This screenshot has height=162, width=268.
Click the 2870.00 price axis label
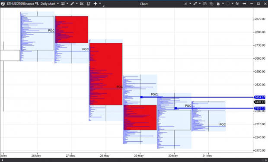coord(260,19)
